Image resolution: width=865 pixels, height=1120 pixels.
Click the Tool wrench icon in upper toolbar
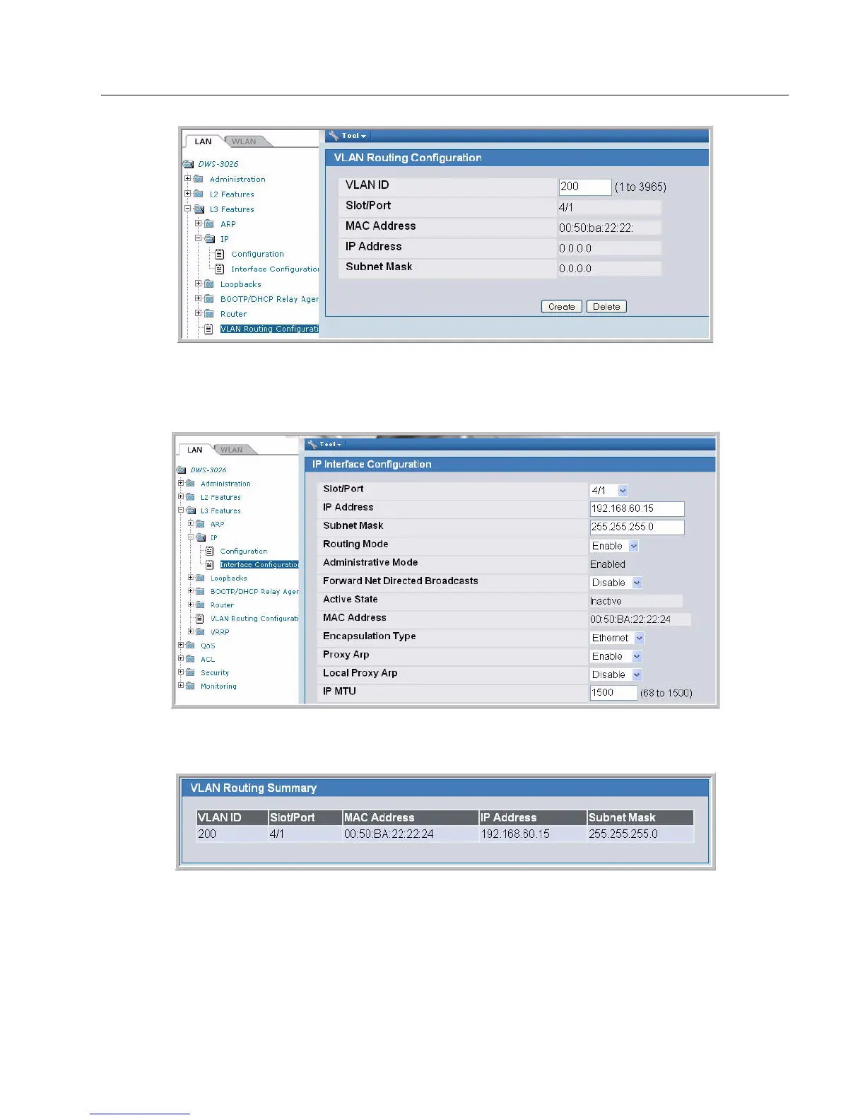tap(334, 135)
